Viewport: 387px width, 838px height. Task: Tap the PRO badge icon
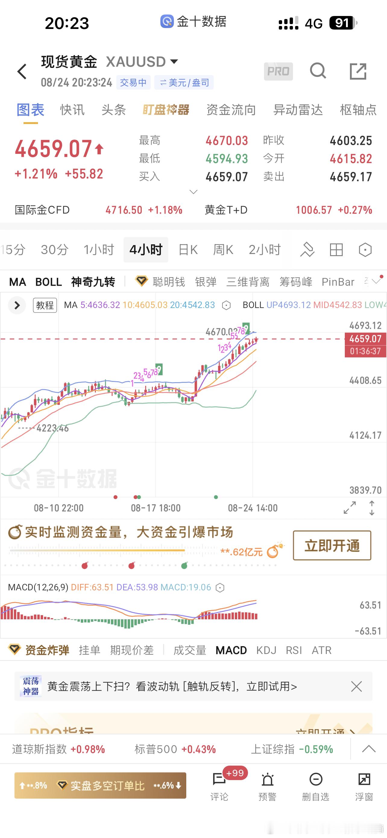point(278,71)
